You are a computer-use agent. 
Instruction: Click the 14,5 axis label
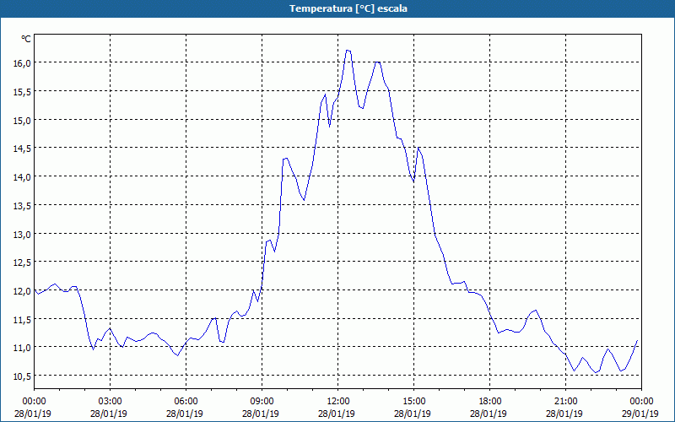click(x=22, y=149)
